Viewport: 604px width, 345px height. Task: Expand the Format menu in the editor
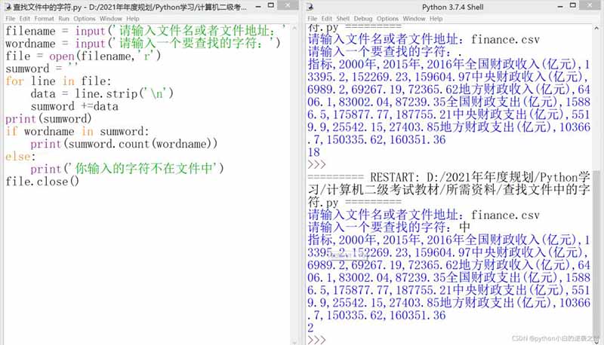pos(44,18)
